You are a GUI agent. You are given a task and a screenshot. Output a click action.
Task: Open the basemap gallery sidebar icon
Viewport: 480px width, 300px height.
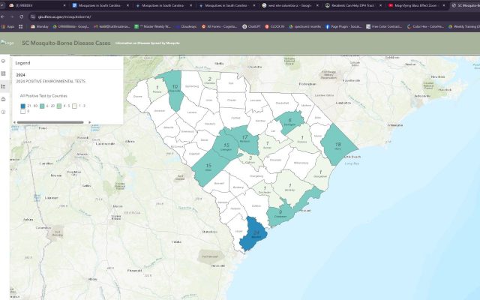pyautogui.click(x=3, y=73)
